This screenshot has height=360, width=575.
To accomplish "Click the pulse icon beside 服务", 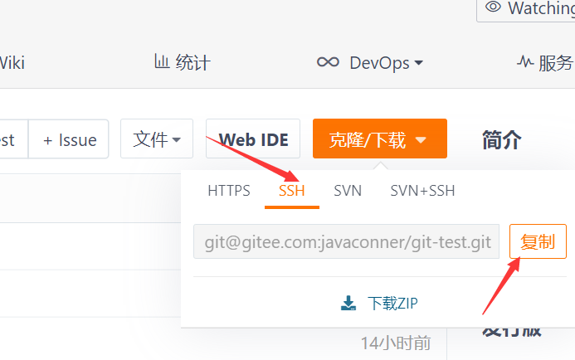I will coord(525,61).
